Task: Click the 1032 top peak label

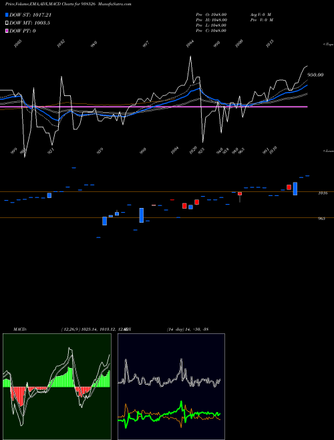Action: [x=61, y=43]
